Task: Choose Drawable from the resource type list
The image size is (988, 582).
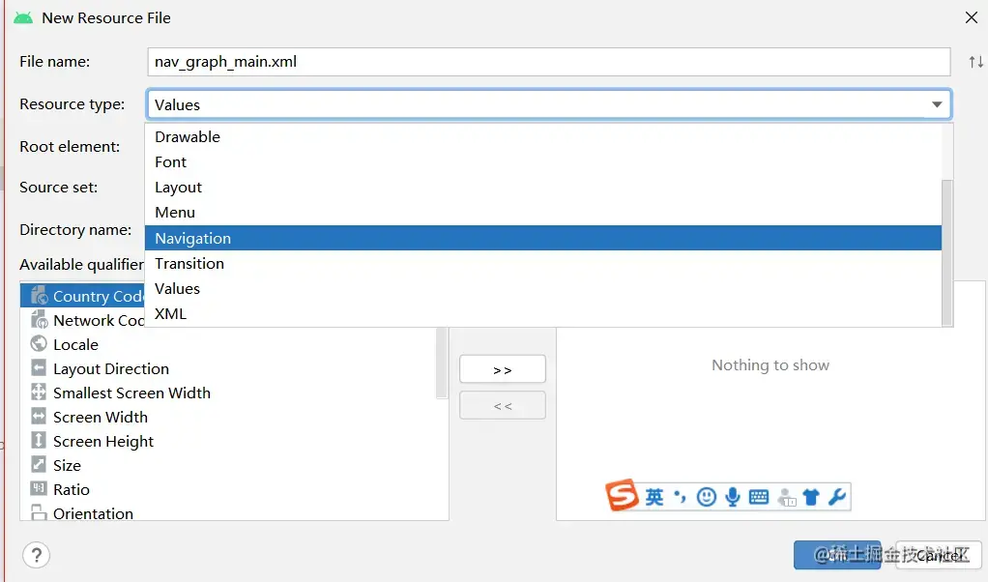Action: [542, 136]
